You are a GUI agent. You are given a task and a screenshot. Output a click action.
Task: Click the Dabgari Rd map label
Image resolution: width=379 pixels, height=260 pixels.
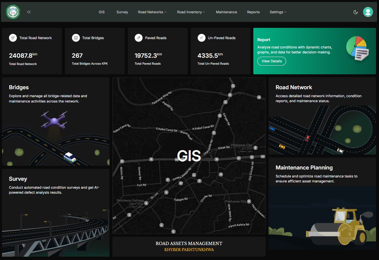point(181,199)
